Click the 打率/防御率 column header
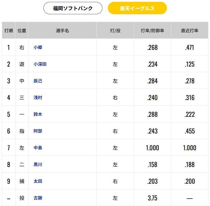The height and width of the screenshot is (206, 210). (x=152, y=30)
